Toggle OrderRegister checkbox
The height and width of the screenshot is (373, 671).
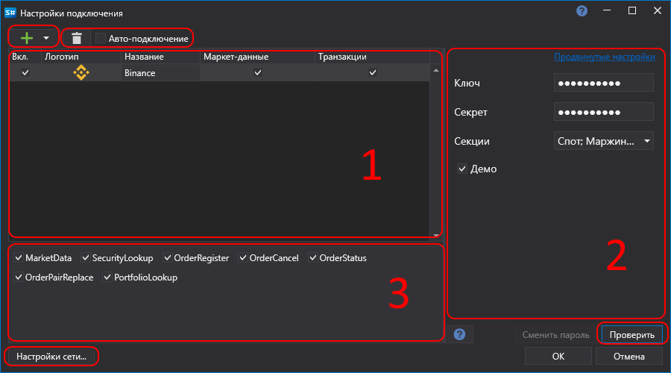[167, 258]
